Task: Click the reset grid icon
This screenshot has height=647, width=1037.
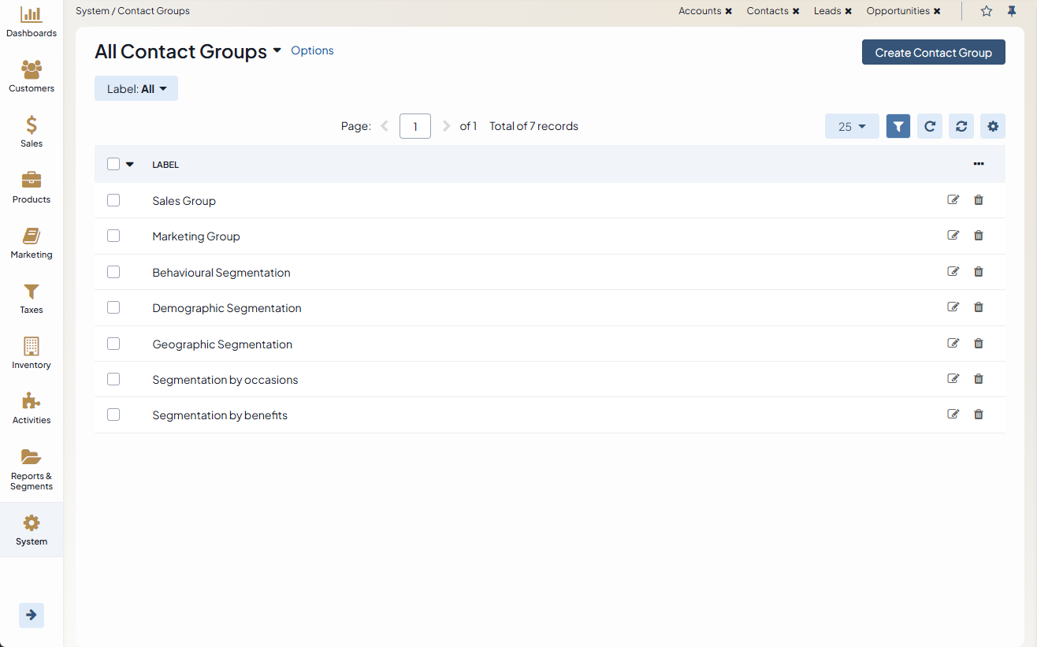Action: click(961, 126)
